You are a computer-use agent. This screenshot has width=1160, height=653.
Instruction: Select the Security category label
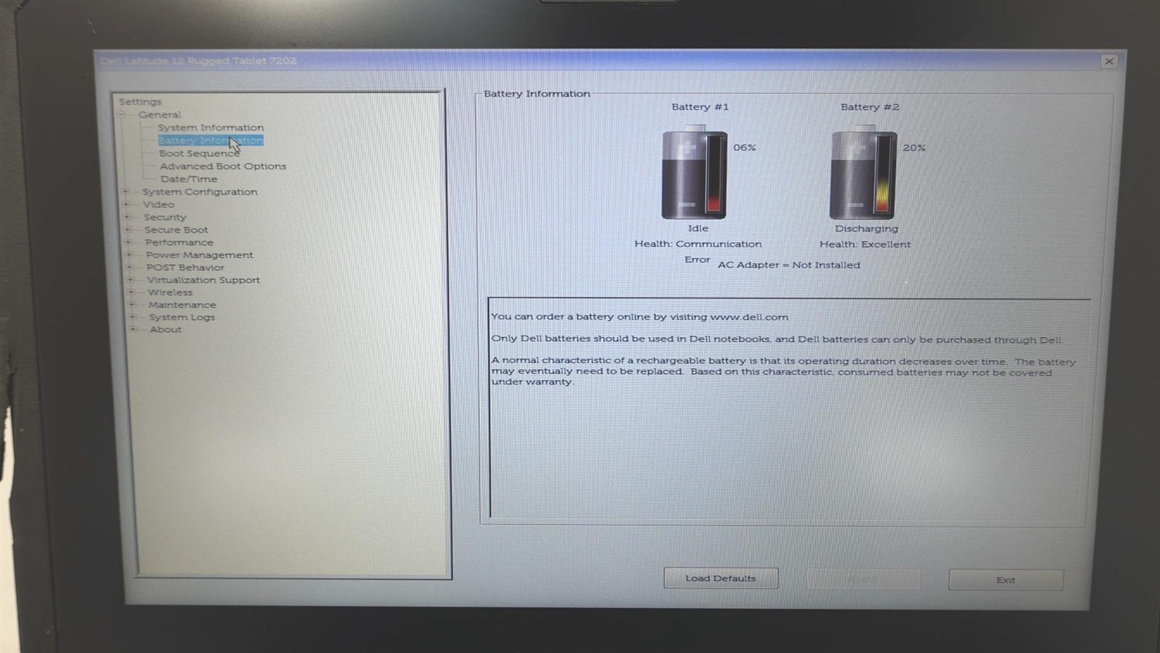pos(165,217)
